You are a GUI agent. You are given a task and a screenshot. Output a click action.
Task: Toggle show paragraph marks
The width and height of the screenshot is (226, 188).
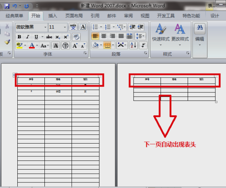[x=143, y=45]
